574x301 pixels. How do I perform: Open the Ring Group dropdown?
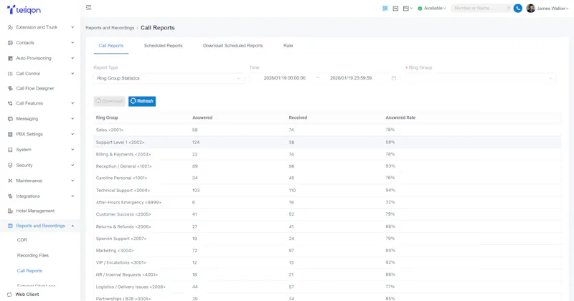481,78
